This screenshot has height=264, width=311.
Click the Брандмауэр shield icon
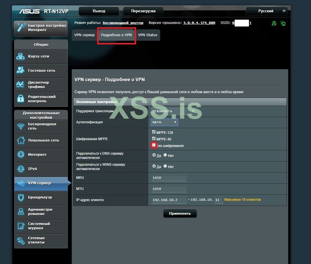pyautogui.click(x=21, y=197)
